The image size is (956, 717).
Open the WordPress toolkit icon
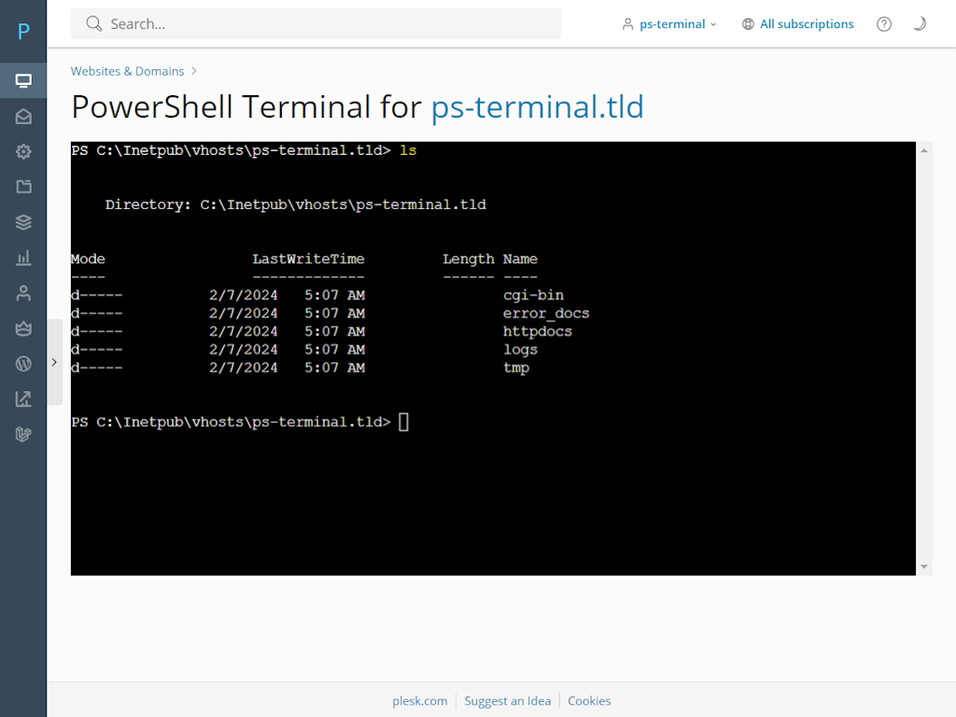point(23,363)
